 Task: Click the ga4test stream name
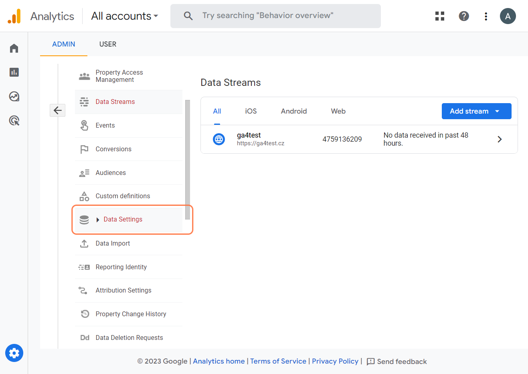(249, 135)
